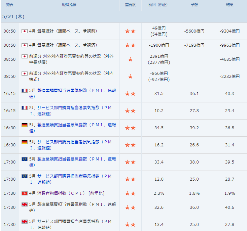
Task: Click the 前回（修正） column header
Action: point(158,5)
